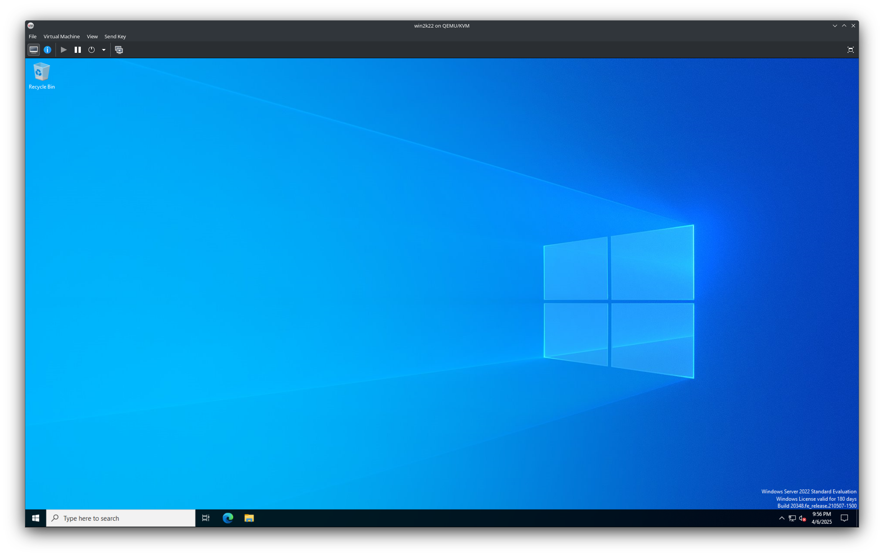The height and width of the screenshot is (557, 884).
Task: Open the Windows Start menu
Action: 36,518
